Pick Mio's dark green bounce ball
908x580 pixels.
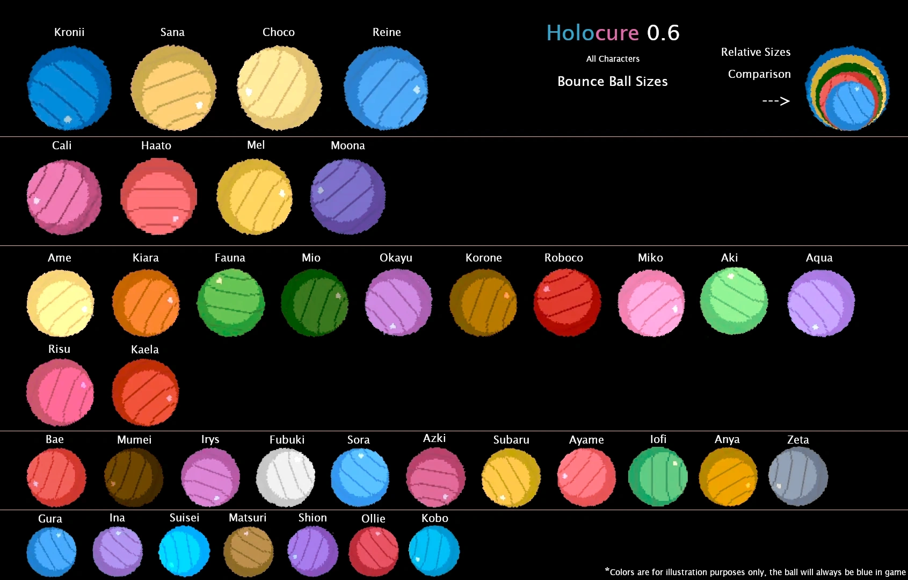315,303
